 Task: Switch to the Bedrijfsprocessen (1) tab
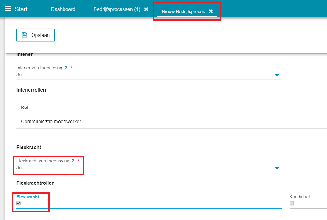click(x=117, y=9)
